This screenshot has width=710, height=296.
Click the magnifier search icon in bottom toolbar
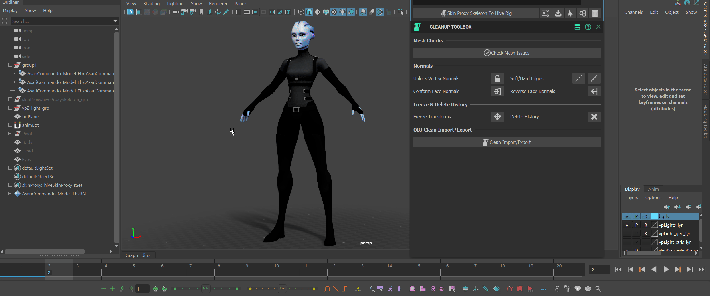point(598,289)
